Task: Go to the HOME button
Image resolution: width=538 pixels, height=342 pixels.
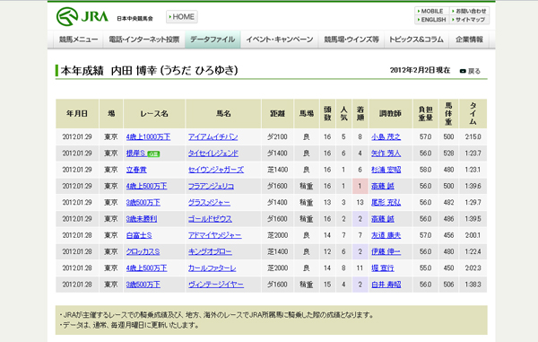Action: 182,17
